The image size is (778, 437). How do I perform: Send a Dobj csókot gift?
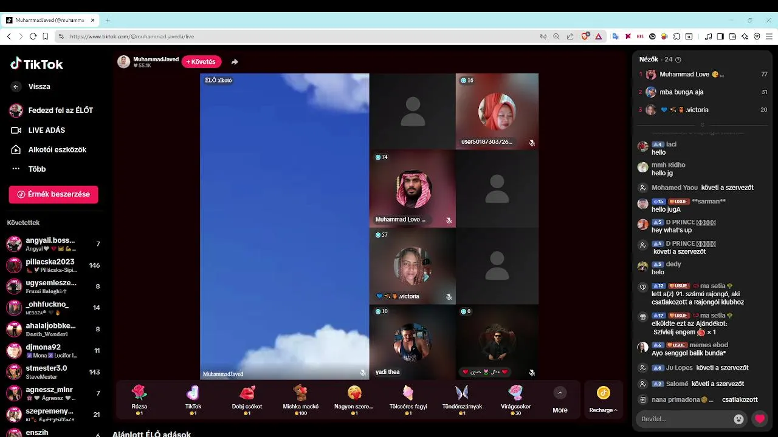pyautogui.click(x=247, y=399)
